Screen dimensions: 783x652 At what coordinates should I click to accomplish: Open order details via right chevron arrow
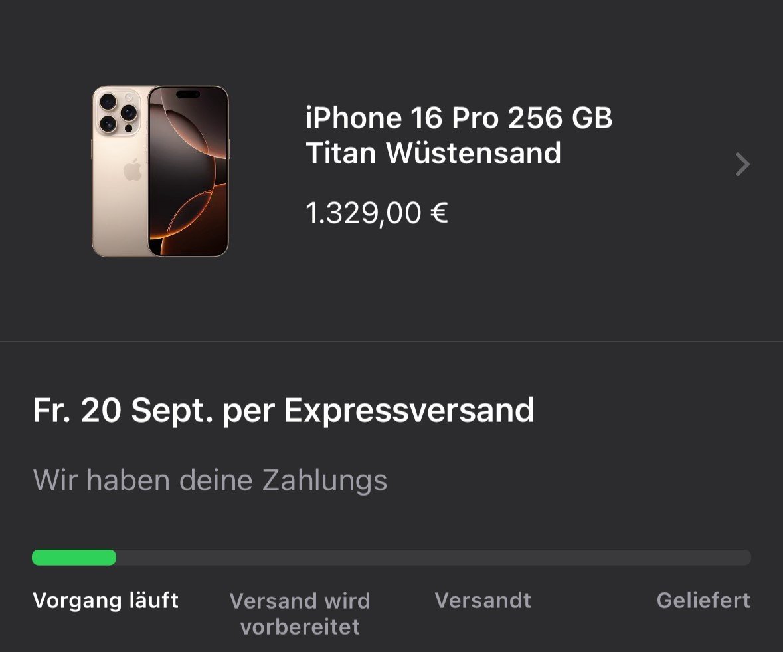coord(742,164)
